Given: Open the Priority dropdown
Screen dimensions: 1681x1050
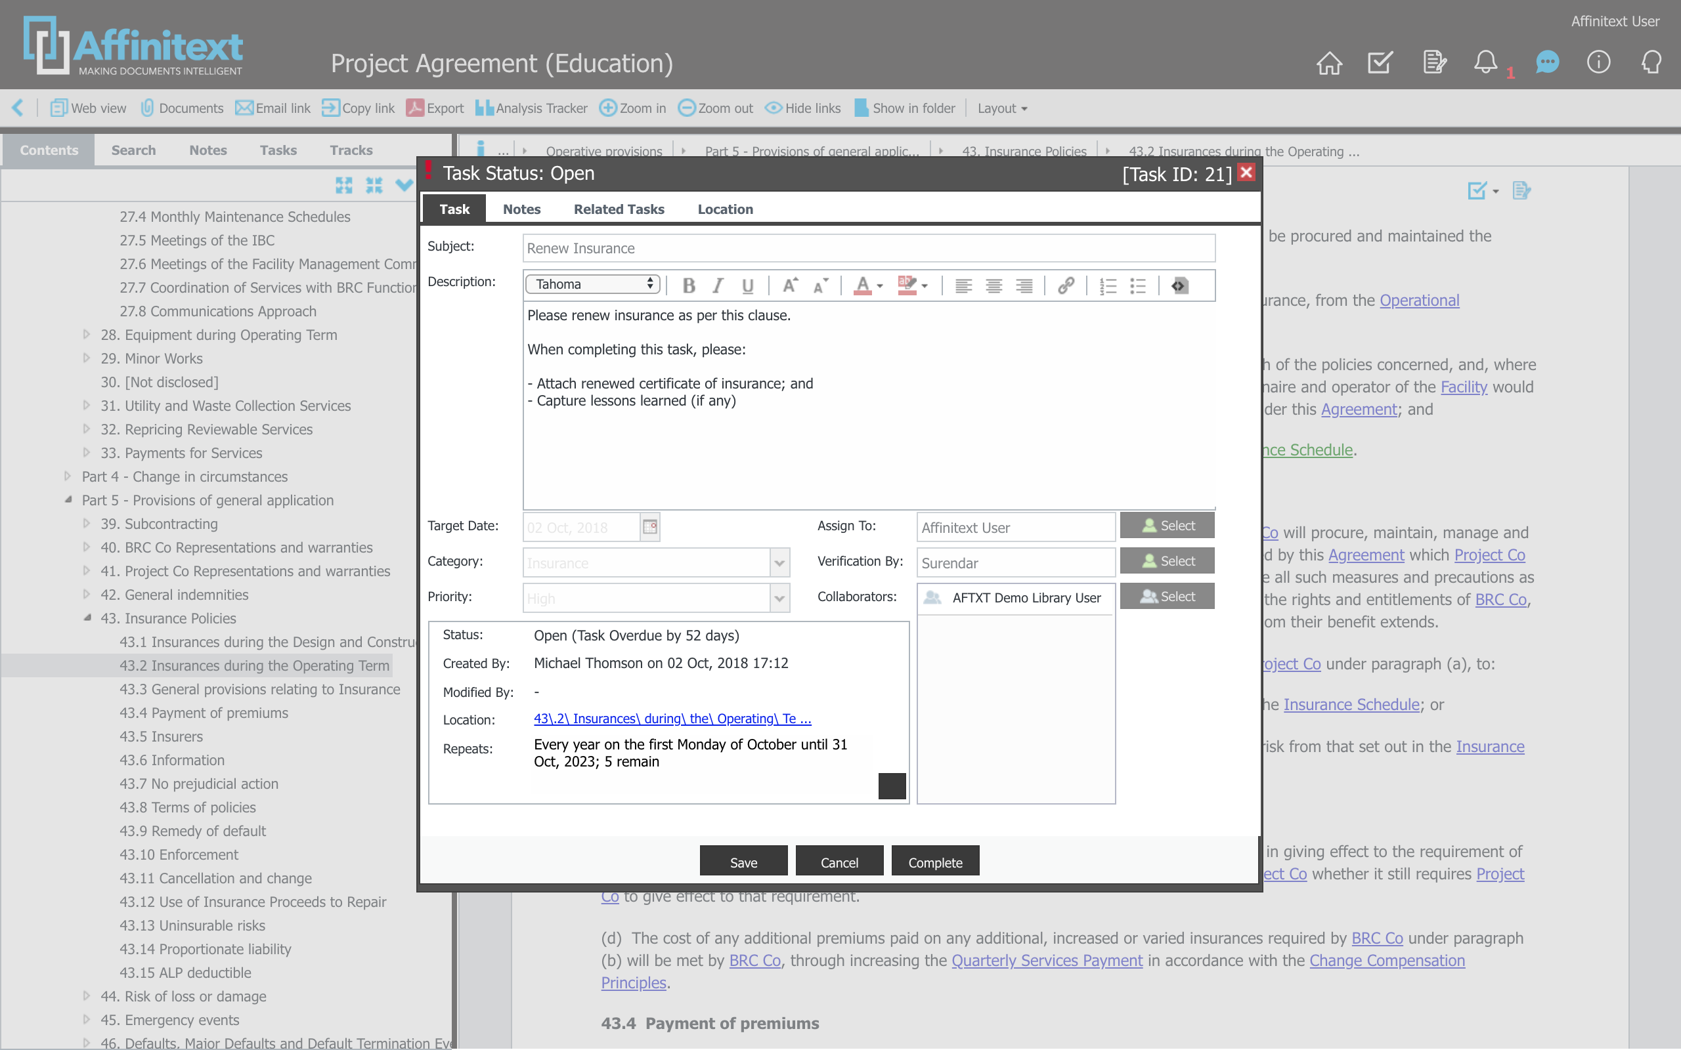Looking at the screenshot, I should click(x=779, y=598).
